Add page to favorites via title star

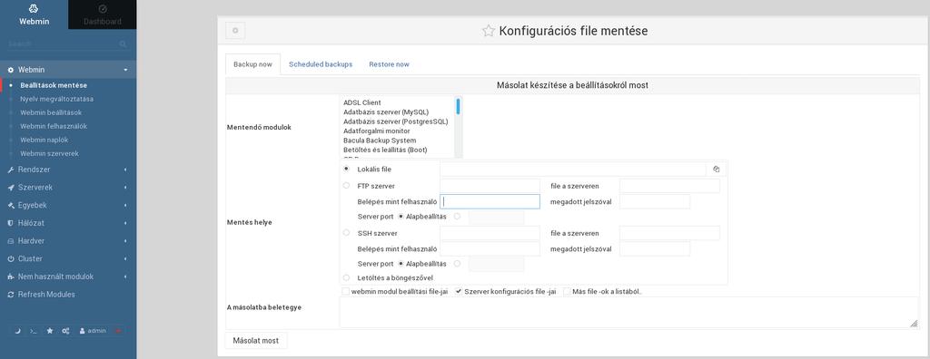tap(488, 31)
